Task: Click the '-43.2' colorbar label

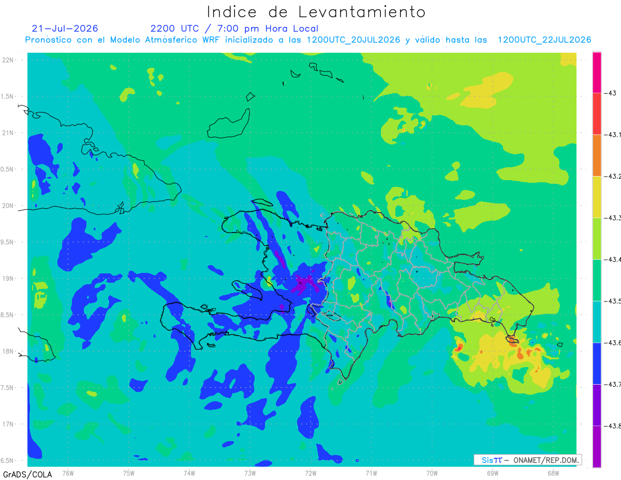Action: pyautogui.click(x=612, y=177)
